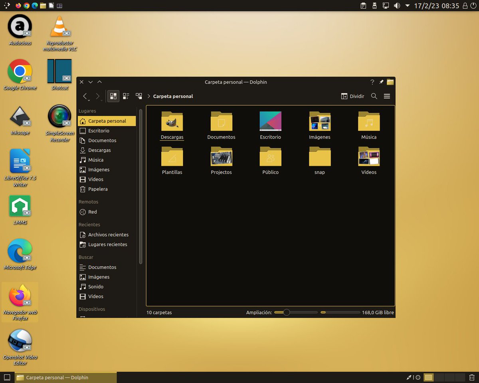Switch Dolphin to details tree view mode
The height and width of the screenshot is (383, 479).
[x=139, y=96]
